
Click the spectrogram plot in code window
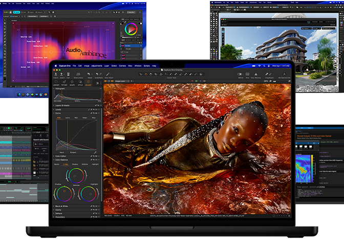point(304,169)
